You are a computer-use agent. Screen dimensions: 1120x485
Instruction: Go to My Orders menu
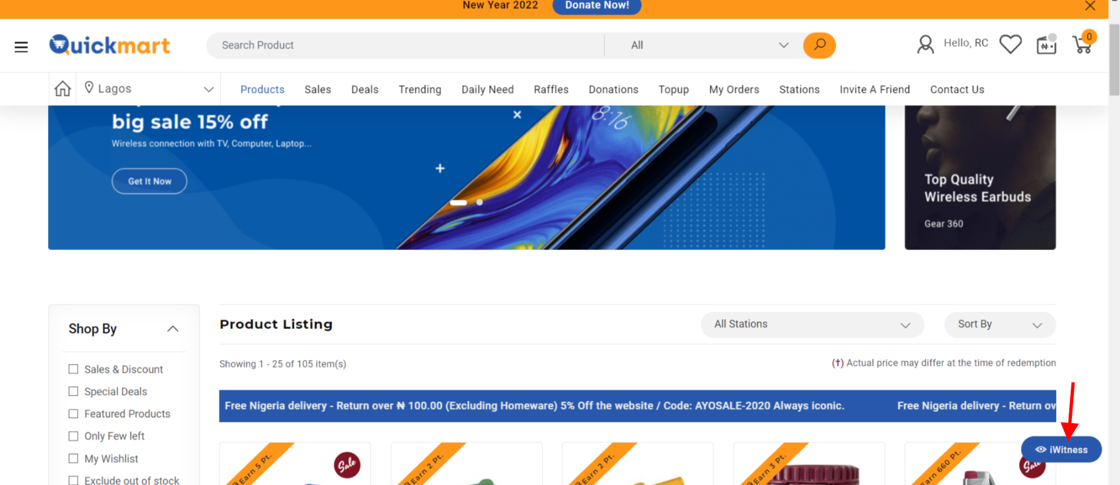[734, 89]
